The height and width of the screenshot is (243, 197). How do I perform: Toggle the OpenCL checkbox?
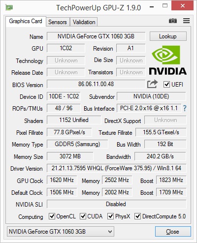click(52, 216)
